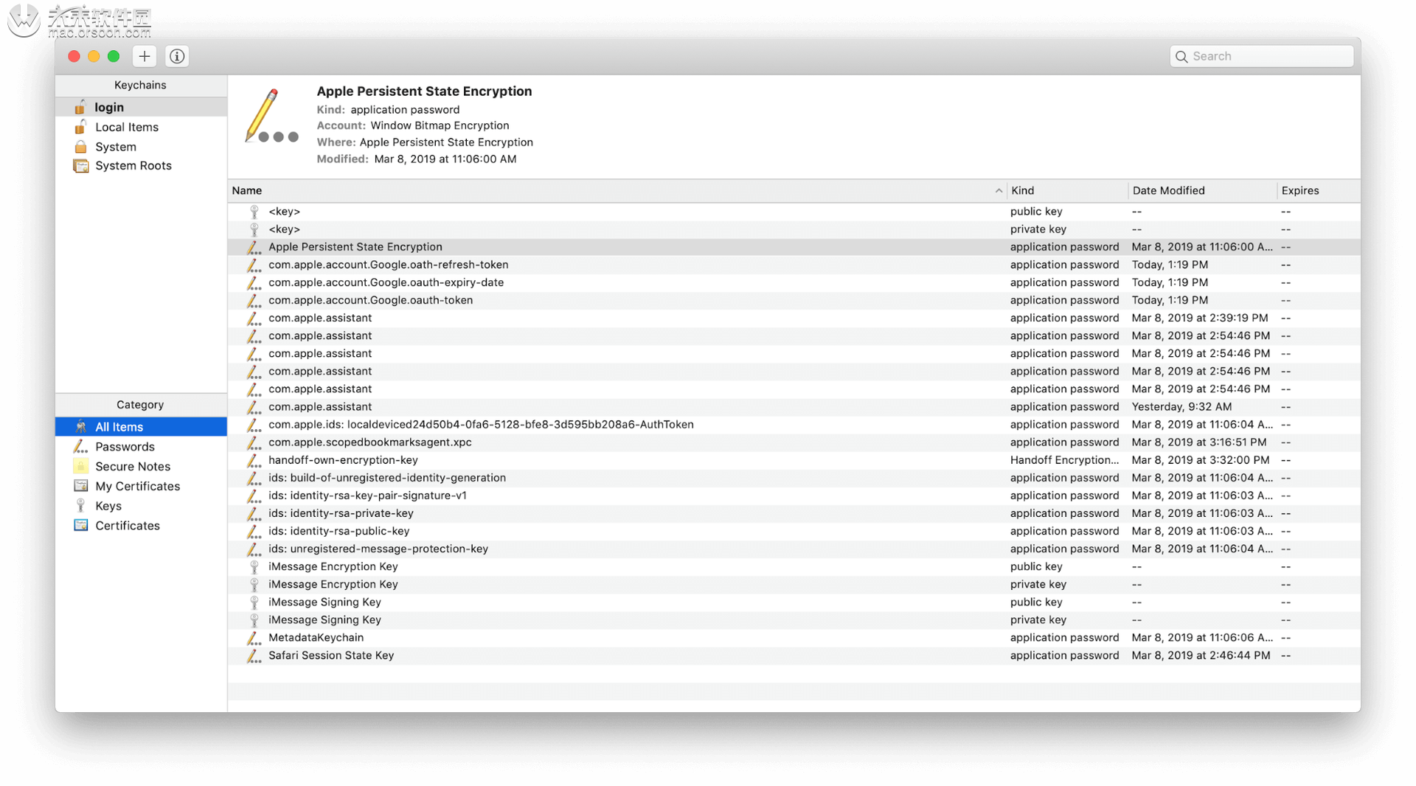Click pencil icon beside handoff-own-encryption-key
Image resolution: width=1416 pixels, height=786 pixels.
[254, 460]
